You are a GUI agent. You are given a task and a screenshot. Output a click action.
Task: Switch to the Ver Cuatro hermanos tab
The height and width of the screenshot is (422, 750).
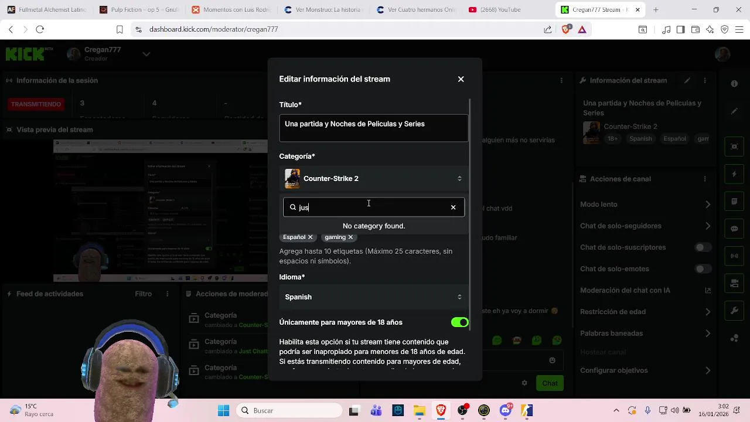point(416,10)
